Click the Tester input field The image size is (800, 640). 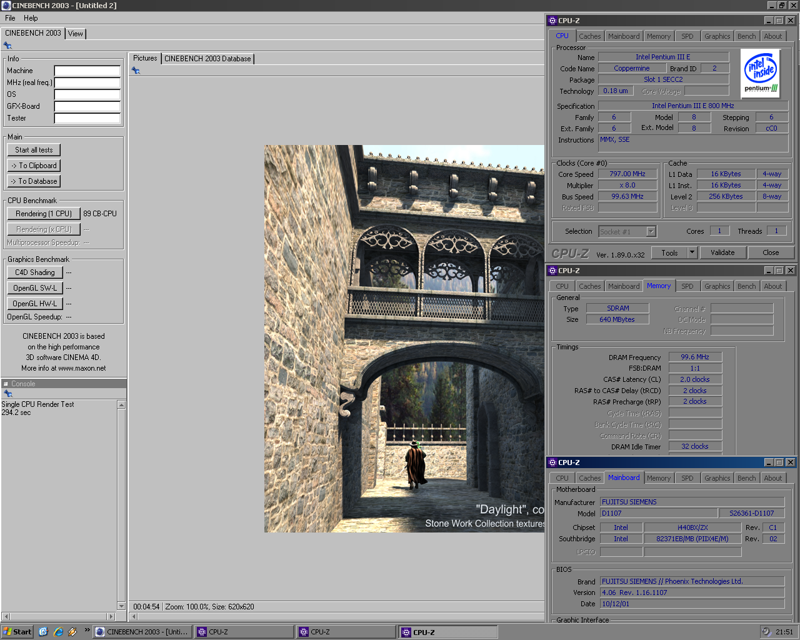click(87, 118)
